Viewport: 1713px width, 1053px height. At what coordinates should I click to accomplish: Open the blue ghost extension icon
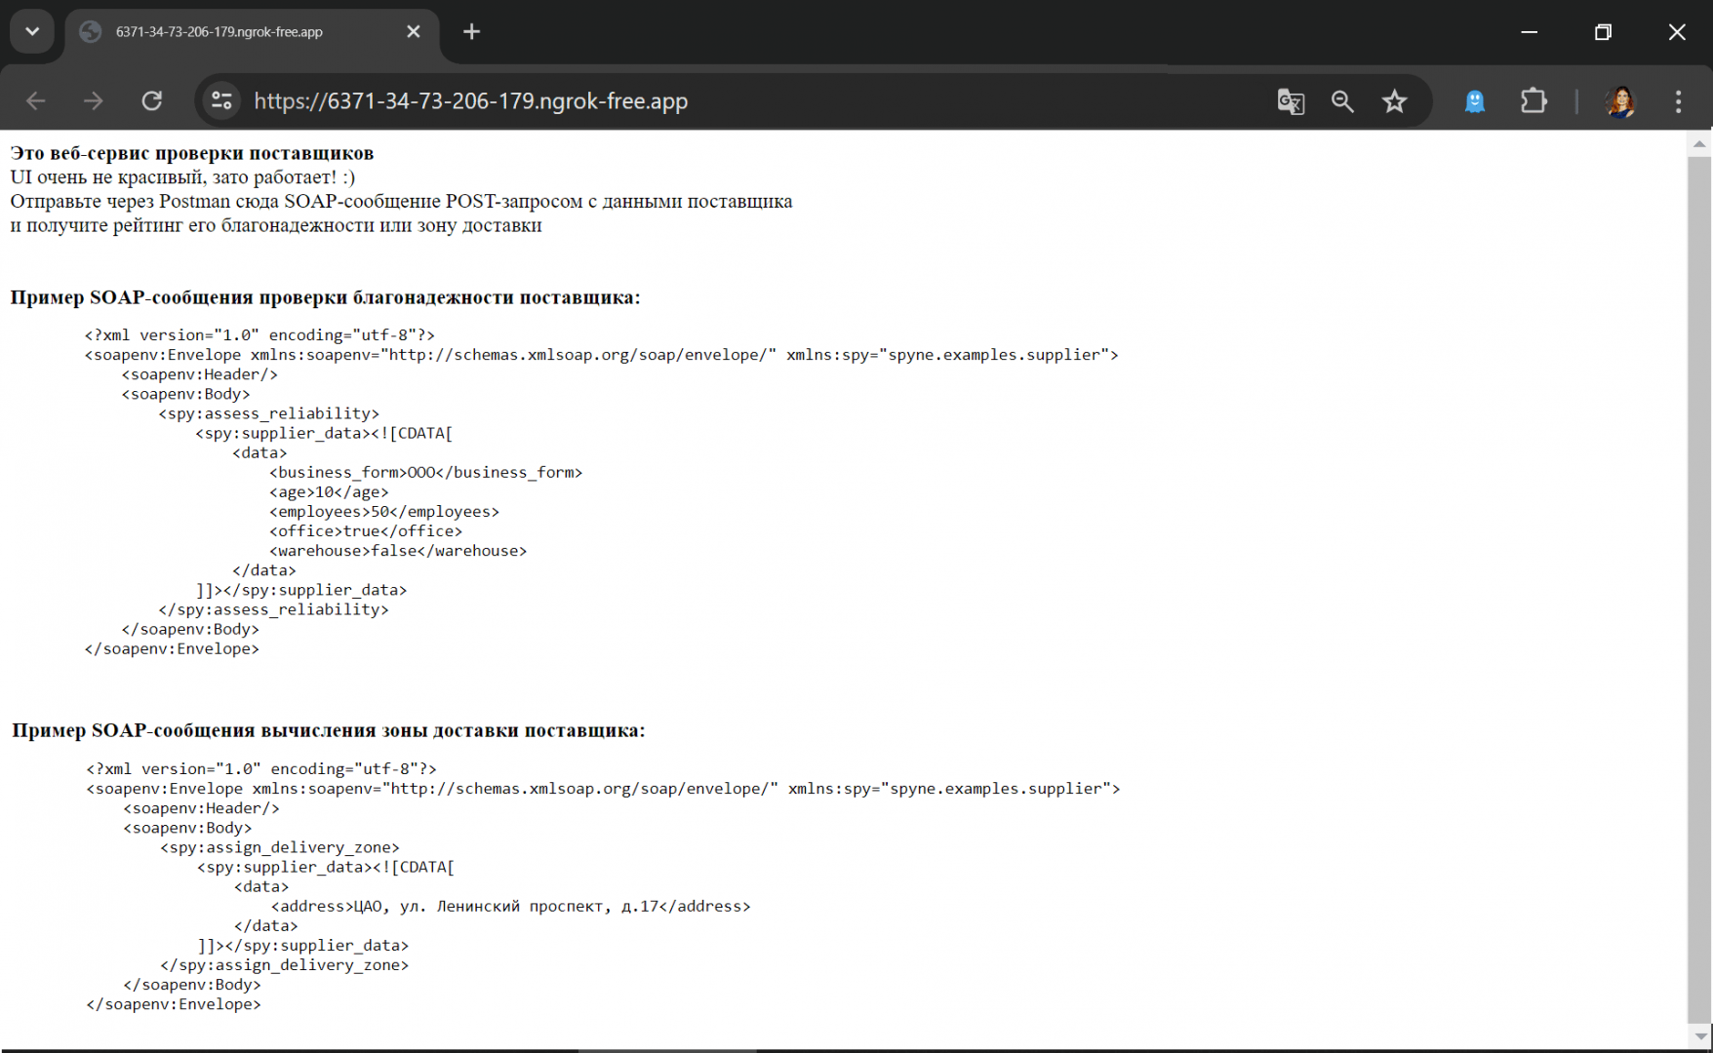click(x=1475, y=101)
